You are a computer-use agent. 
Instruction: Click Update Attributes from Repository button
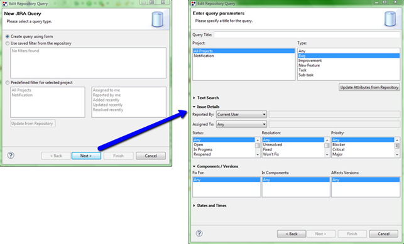[369, 87]
